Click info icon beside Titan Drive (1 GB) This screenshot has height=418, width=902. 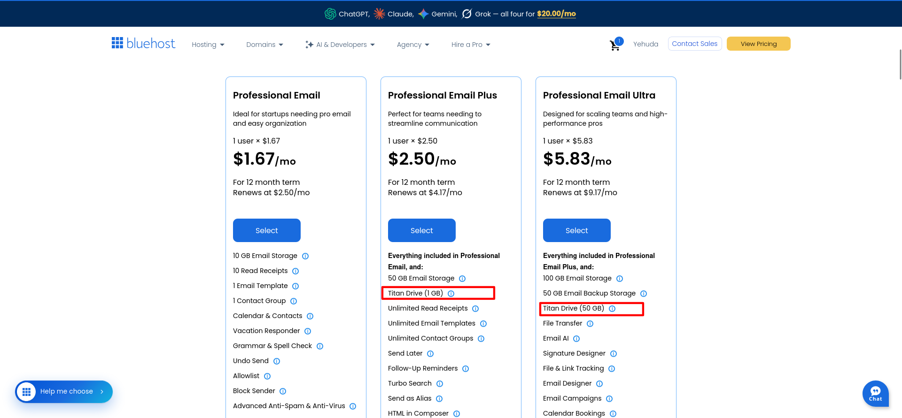(451, 294)
